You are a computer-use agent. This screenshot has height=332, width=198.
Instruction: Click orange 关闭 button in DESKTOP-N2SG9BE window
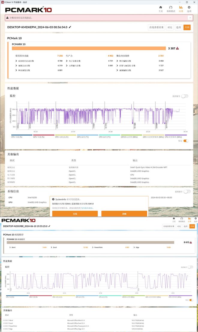pyautogui.click(x=192, y=226)
